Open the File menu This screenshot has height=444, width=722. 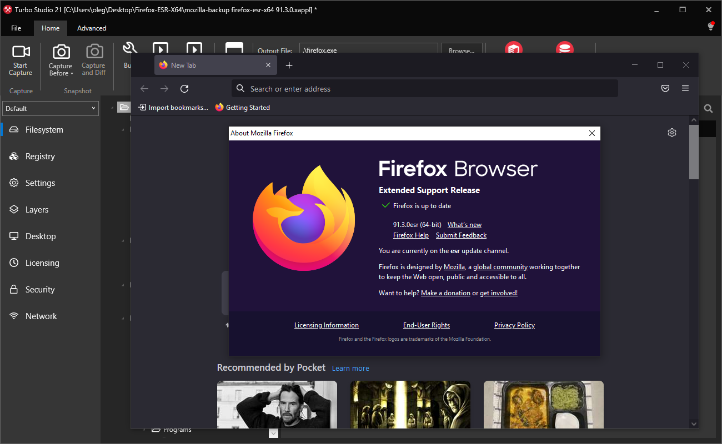[x=16, y=28]
